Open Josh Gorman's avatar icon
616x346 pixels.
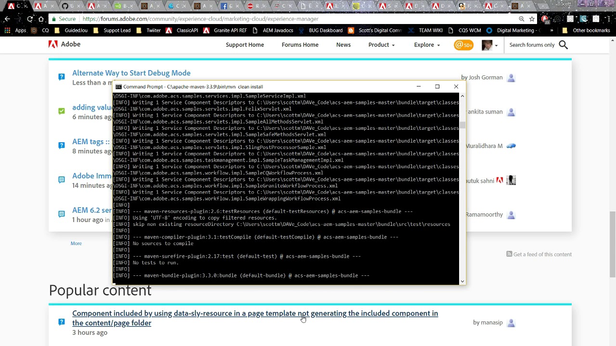click(x=511, y=77)
